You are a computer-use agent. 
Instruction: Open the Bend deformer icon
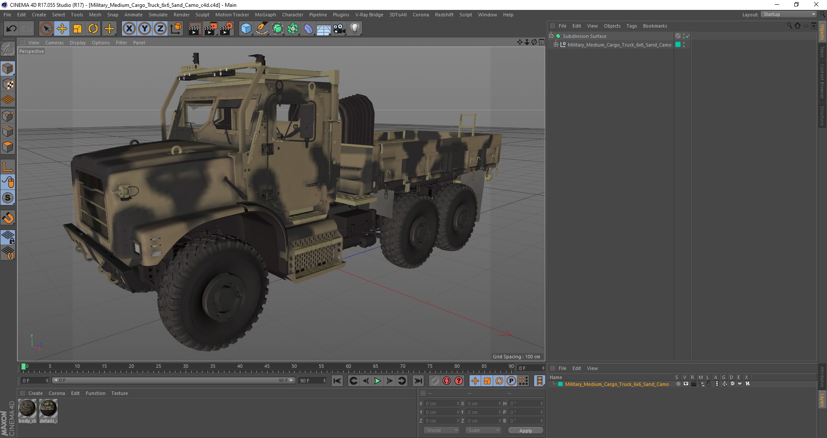(x=308, y=29)
